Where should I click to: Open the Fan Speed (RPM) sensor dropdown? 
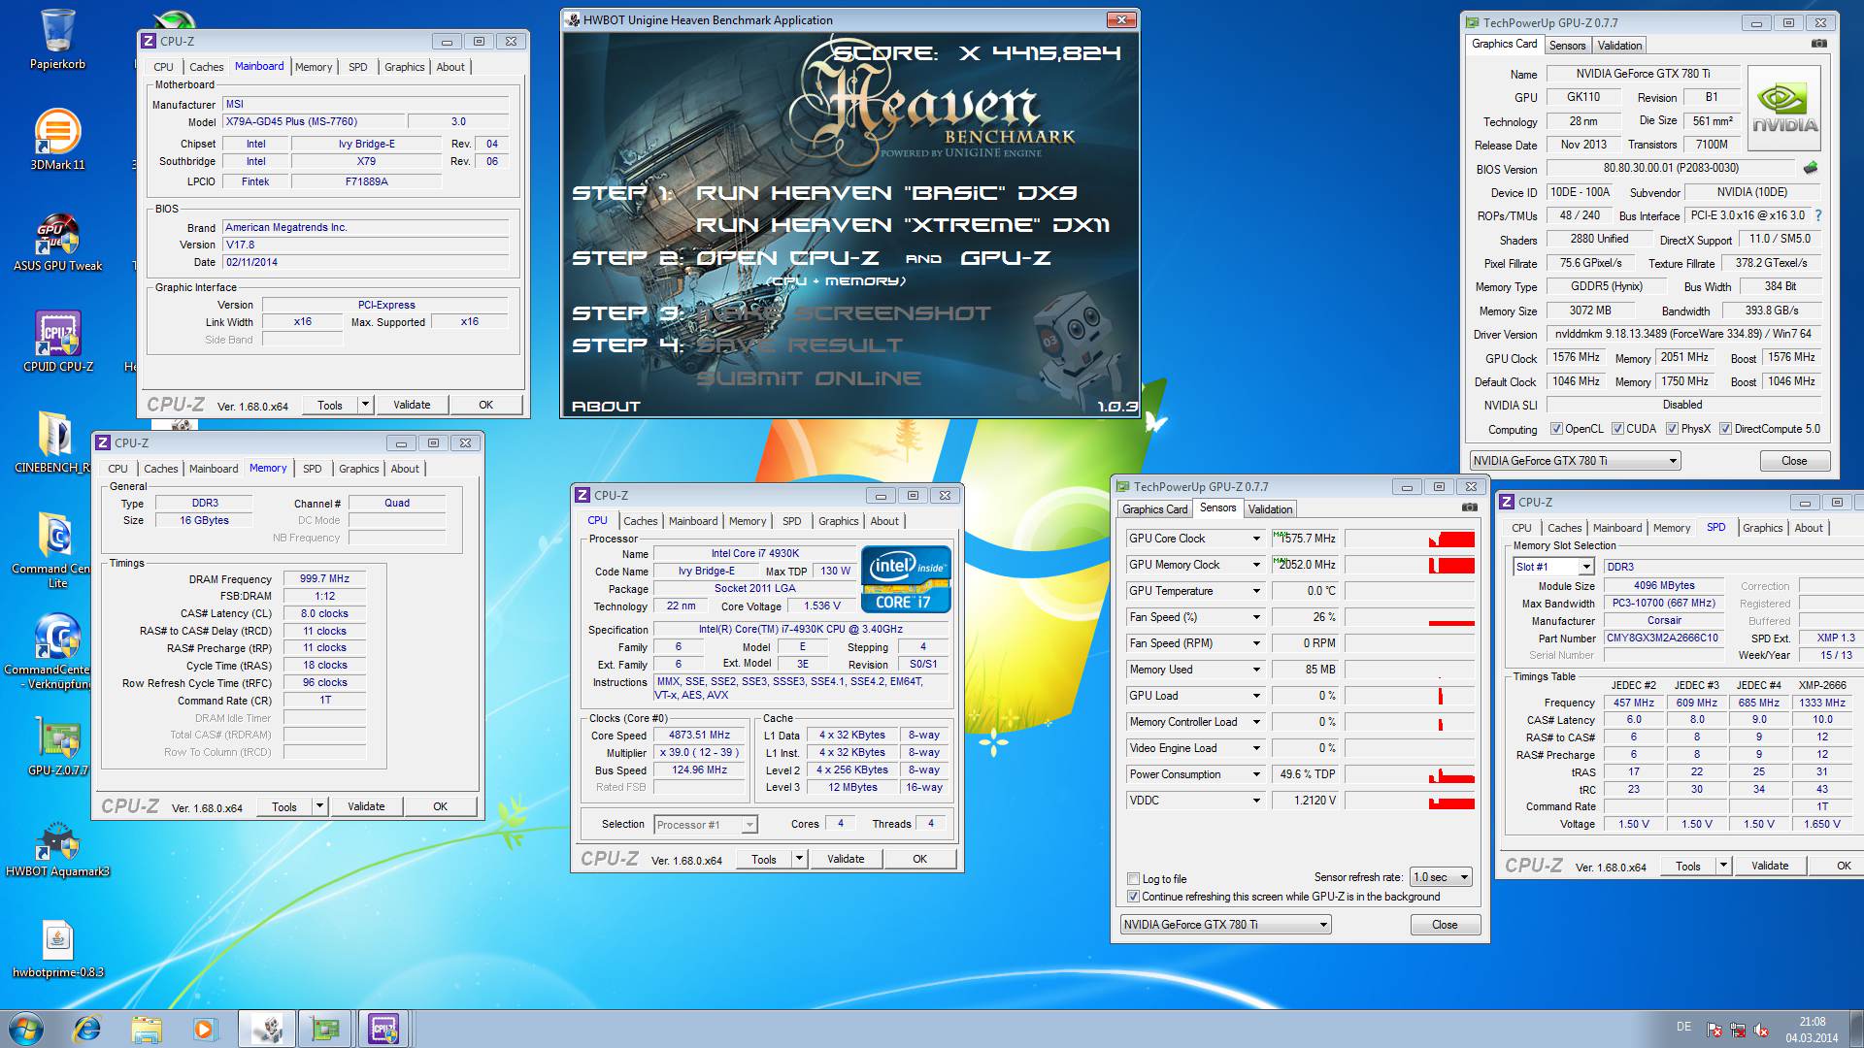1255,643
